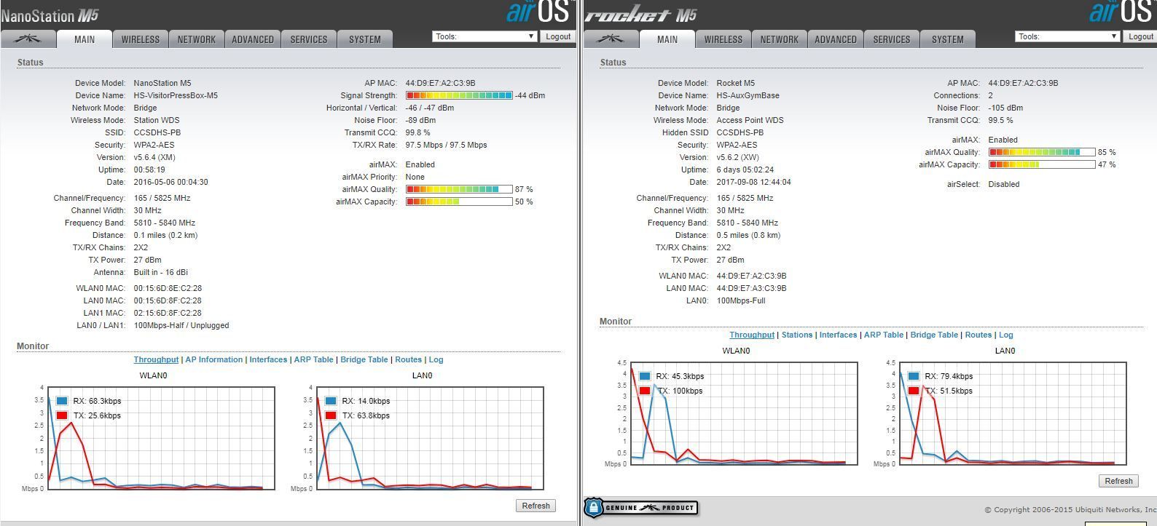1157x526 pixels.
Task: Refresh the NanoStation monitor graphs
Action: click(x=536, y=506)
